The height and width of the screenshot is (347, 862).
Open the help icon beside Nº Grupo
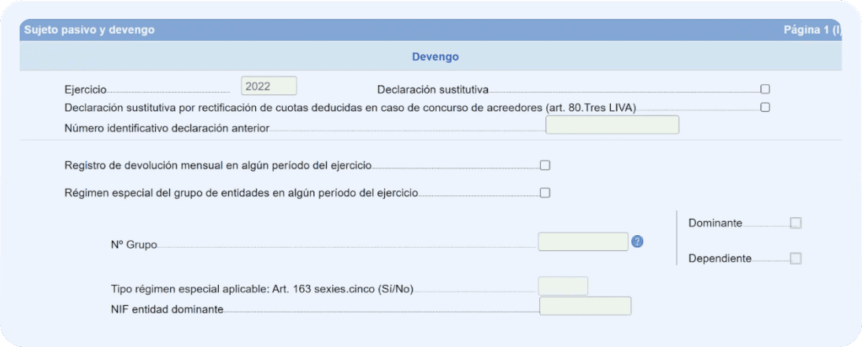point(637,242)
